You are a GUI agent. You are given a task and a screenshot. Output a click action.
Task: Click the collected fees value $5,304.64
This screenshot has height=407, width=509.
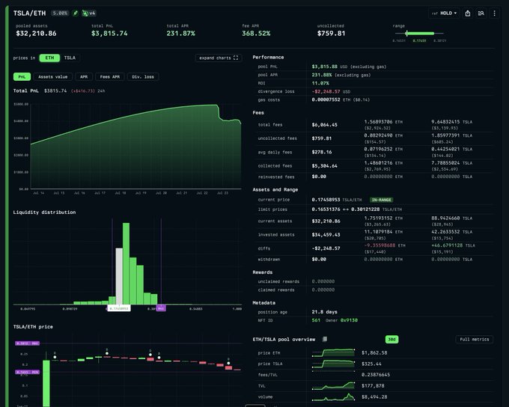tap(324, 166)
